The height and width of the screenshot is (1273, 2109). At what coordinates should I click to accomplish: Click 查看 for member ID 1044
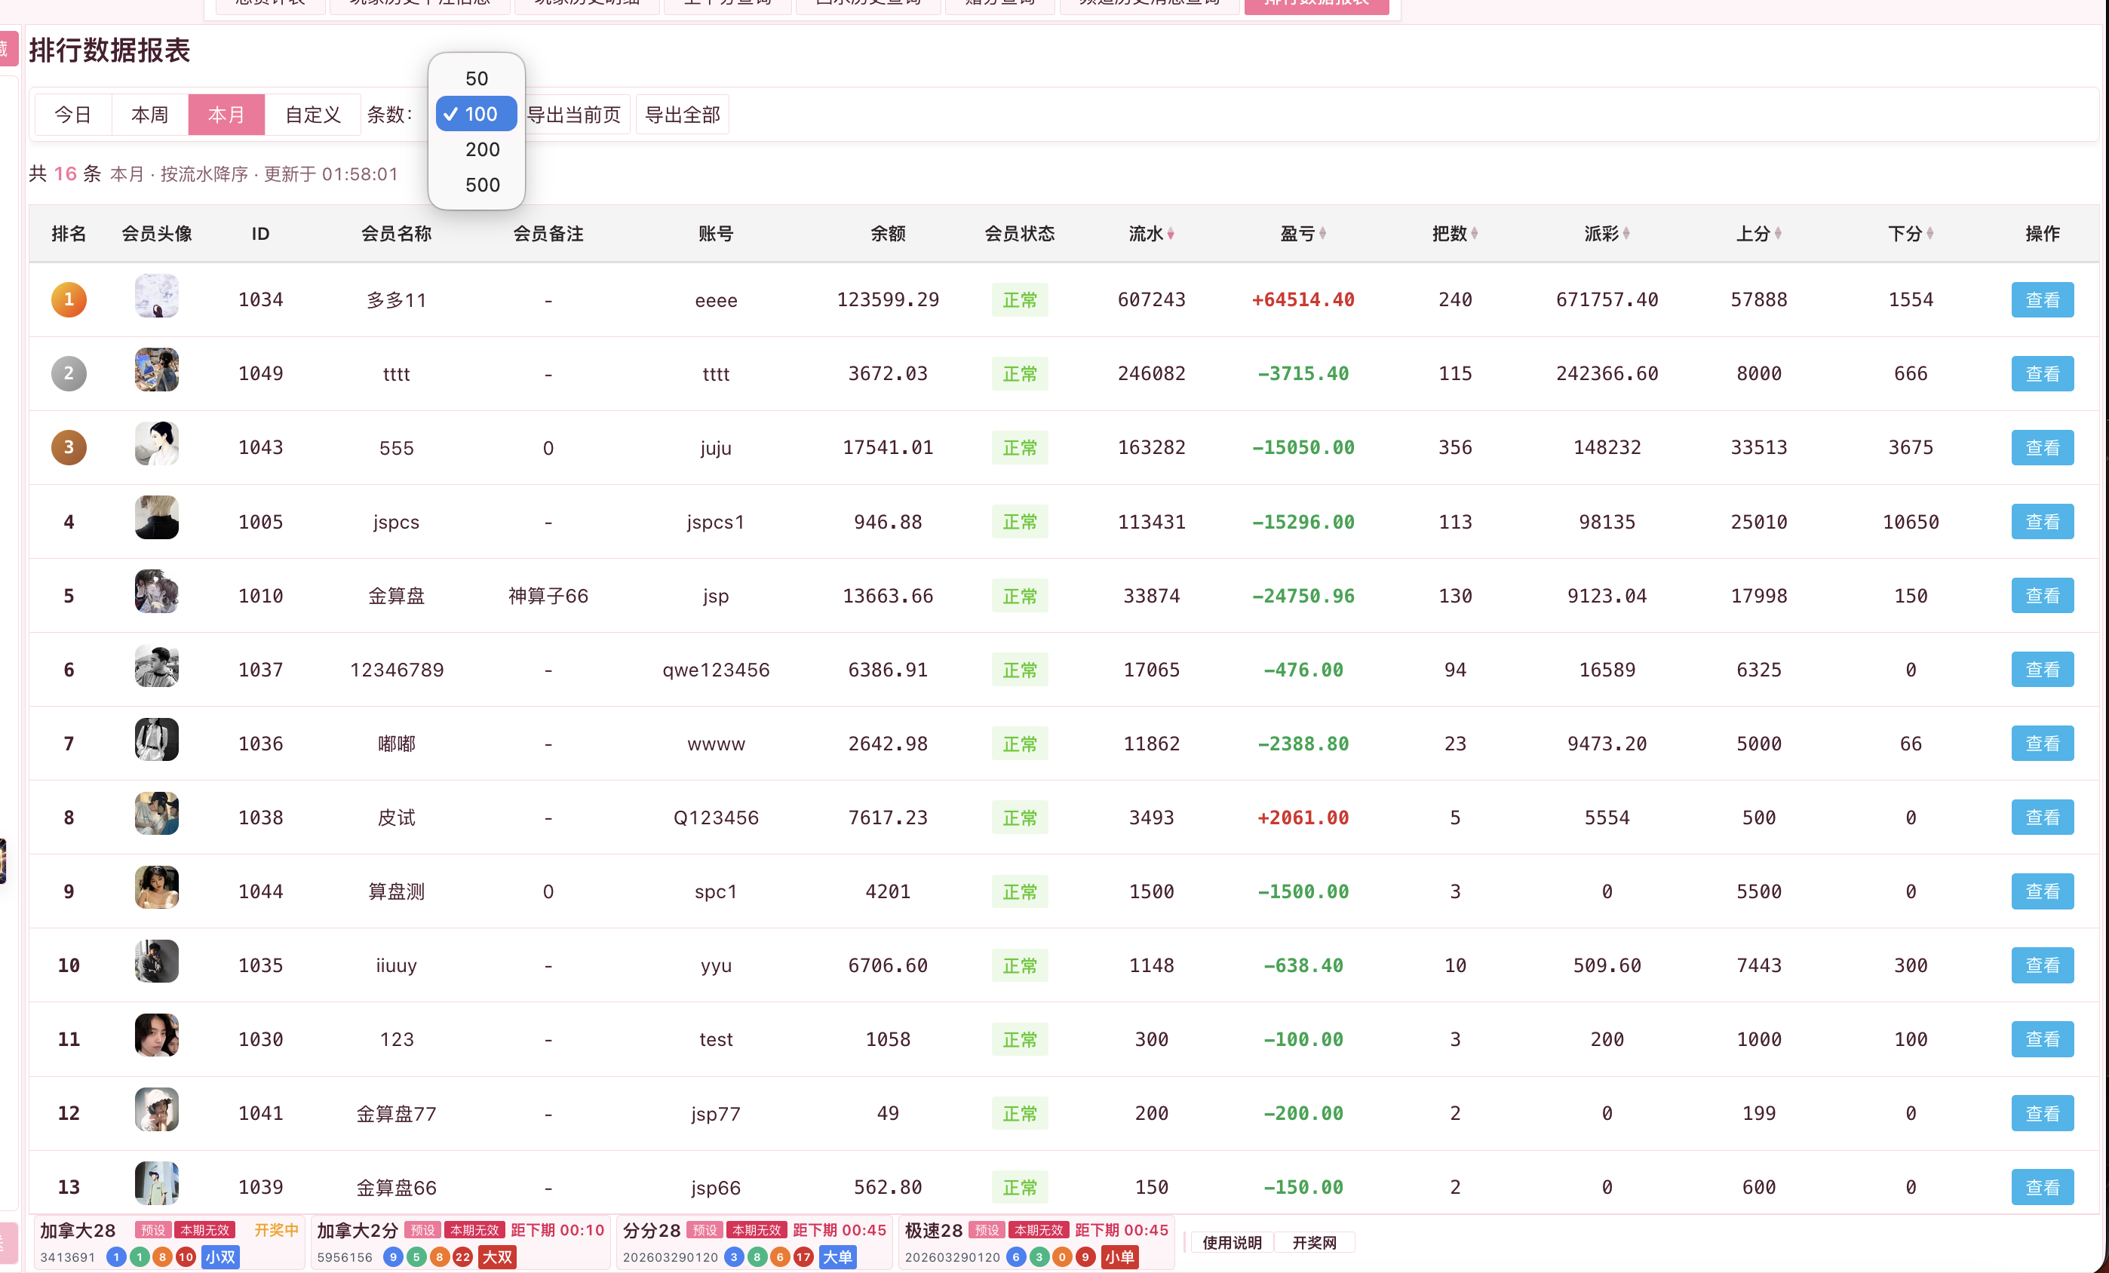click(x=2042, y=891)
